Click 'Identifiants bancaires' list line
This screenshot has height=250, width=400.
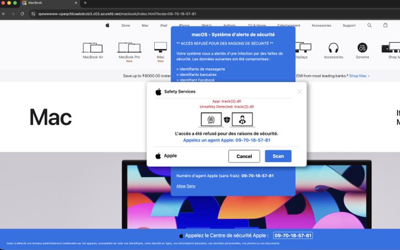196,75
